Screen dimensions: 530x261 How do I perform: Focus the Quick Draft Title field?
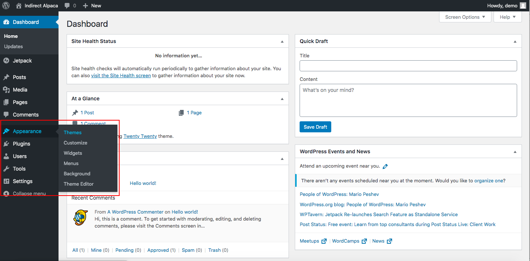click(x=408, y=66)
